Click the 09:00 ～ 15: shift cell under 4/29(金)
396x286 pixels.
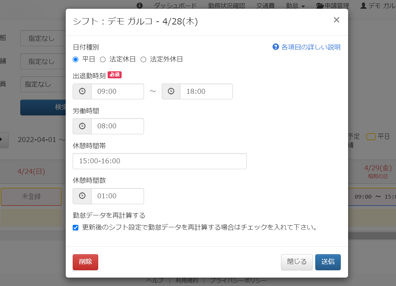372,196
